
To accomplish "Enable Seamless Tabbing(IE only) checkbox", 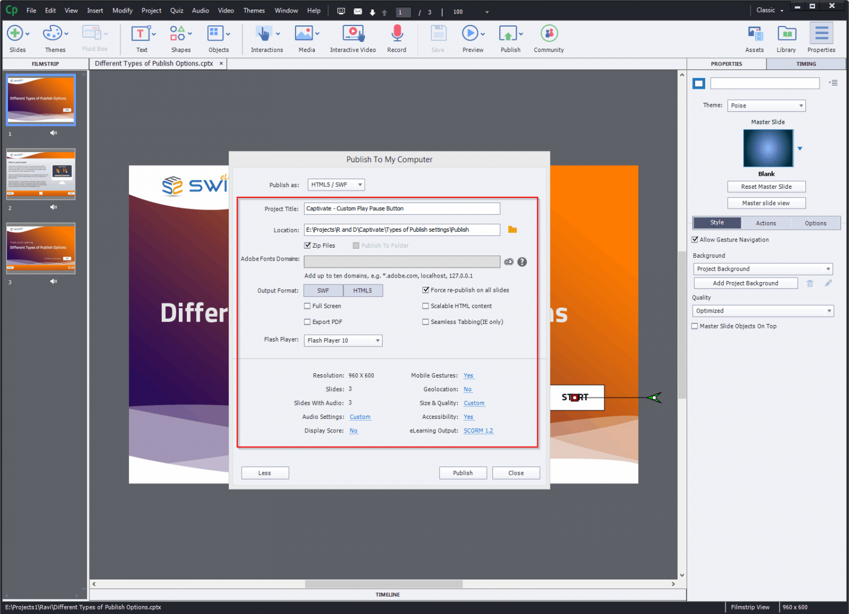I will (426, 322).
